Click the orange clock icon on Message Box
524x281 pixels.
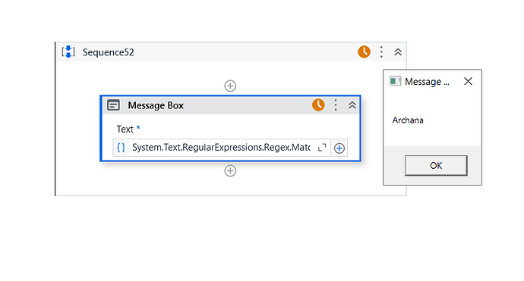pyautogui.click(x=318, y=105)
